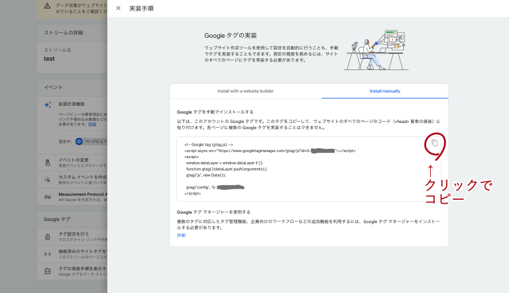Image resolution: width=509 pixels, height=293 pixels.
Task: Click the stream name test
Action: click(49, 59)
